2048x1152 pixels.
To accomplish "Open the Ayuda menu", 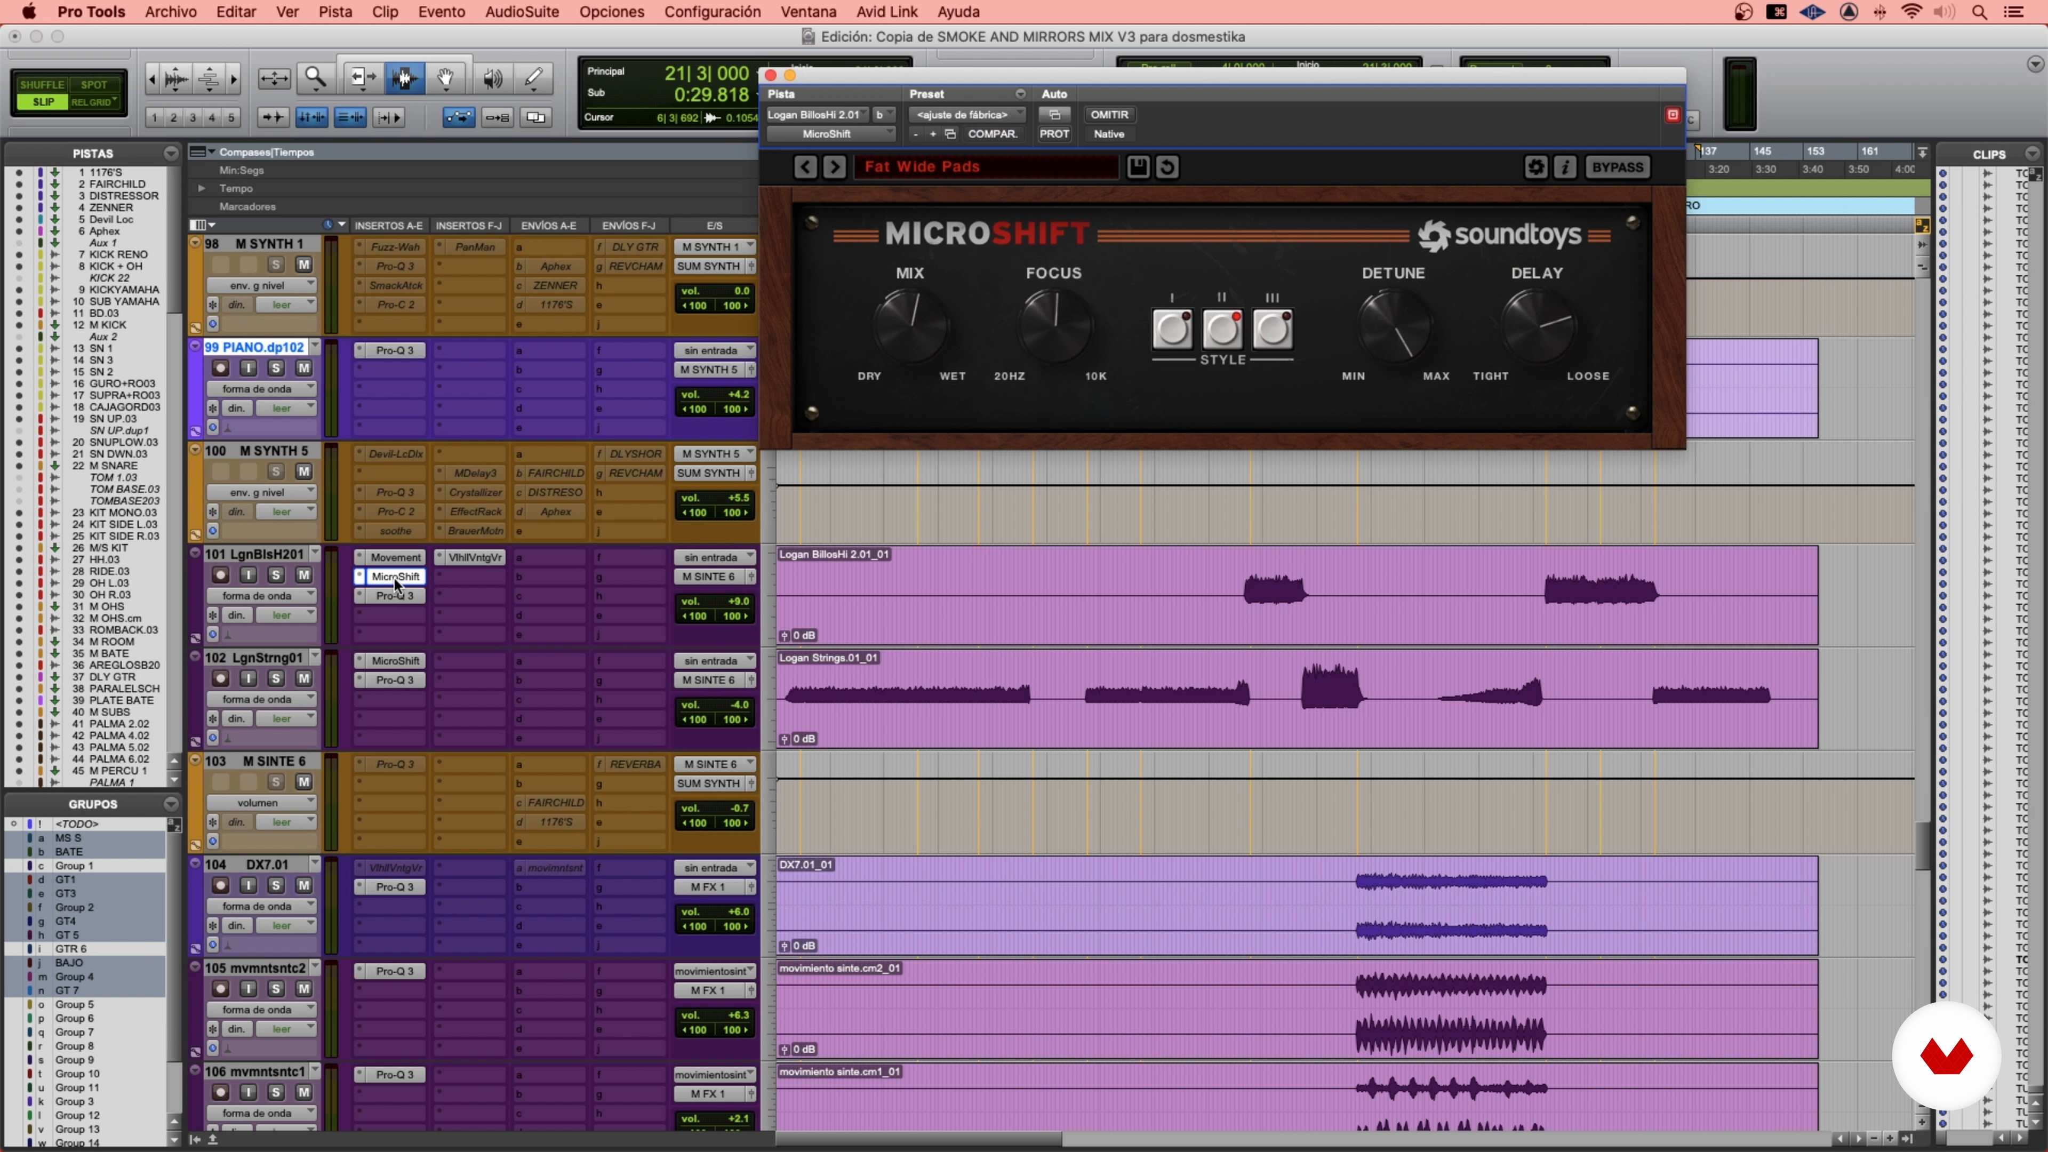I will pyautogui.click(x=958, y=12).
